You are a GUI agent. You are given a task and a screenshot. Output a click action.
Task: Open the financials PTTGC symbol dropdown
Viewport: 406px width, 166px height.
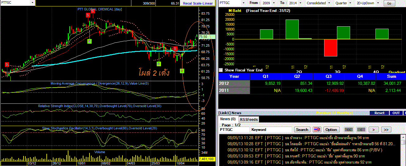tap(243, 3)
